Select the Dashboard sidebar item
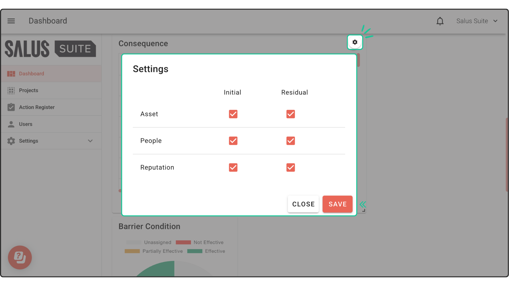 pyautogui.click(x=31, y=74)
